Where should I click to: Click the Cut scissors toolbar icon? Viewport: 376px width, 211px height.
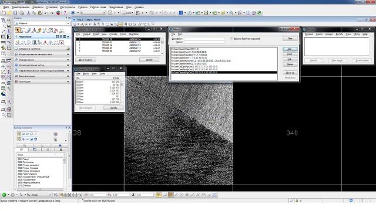click(28, 13)
